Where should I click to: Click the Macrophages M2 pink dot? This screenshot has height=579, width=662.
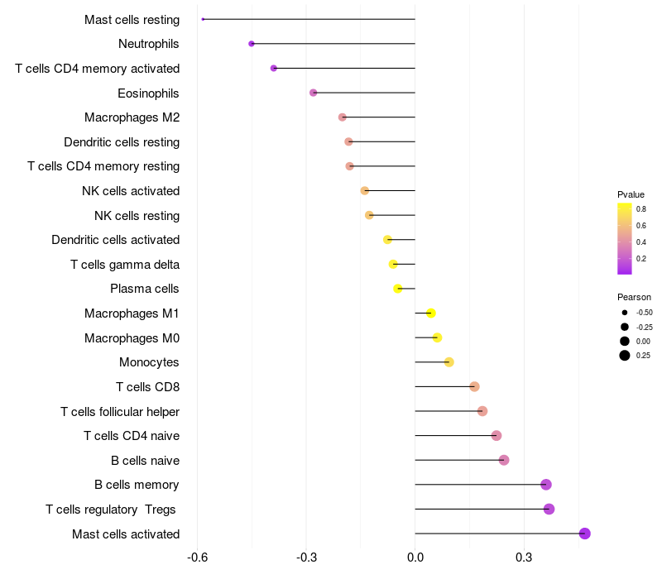point(343,117)
